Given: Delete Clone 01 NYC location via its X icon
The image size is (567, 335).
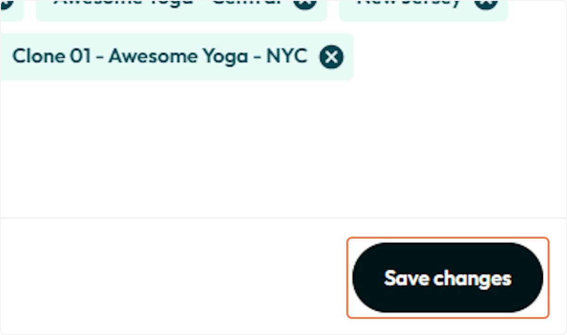Looking at the screenshot, I should (332, 57).
